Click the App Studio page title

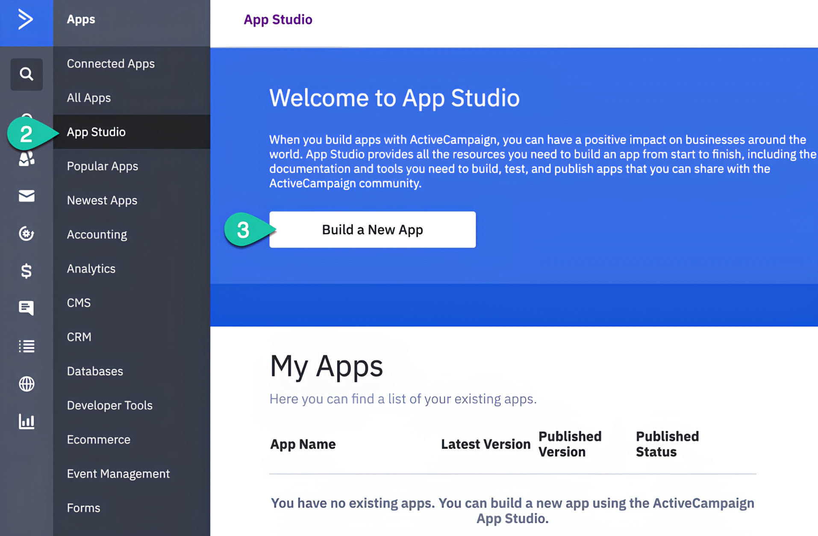point(278,20)
